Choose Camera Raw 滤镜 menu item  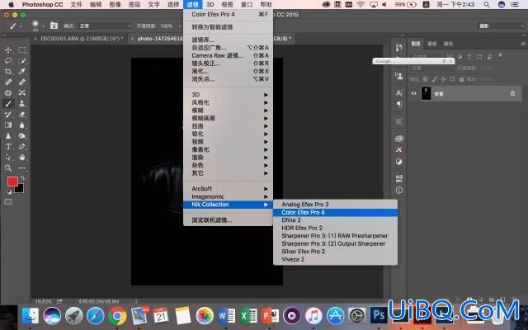coord(228,55)
